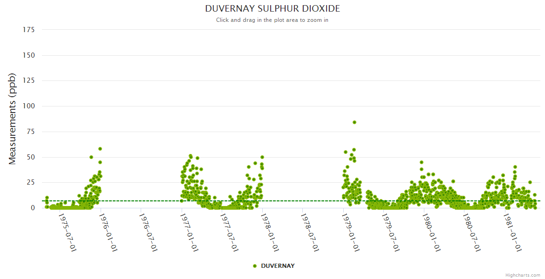Screen dimensions: 545x279
Task: Click the 1979-07-01 x-axis date label
Action: (391, 232)
